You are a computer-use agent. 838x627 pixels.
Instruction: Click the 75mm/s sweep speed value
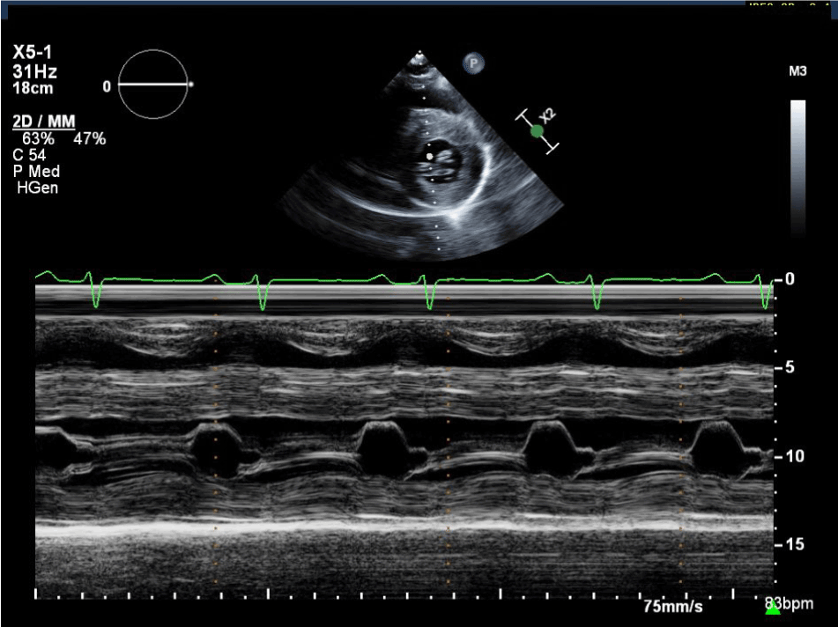coord(673,607)
